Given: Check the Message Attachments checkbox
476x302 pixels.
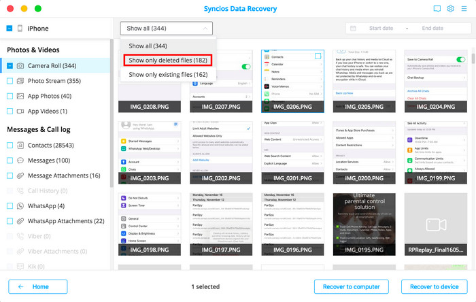Looking at the screenshot, I should [10, 175].
